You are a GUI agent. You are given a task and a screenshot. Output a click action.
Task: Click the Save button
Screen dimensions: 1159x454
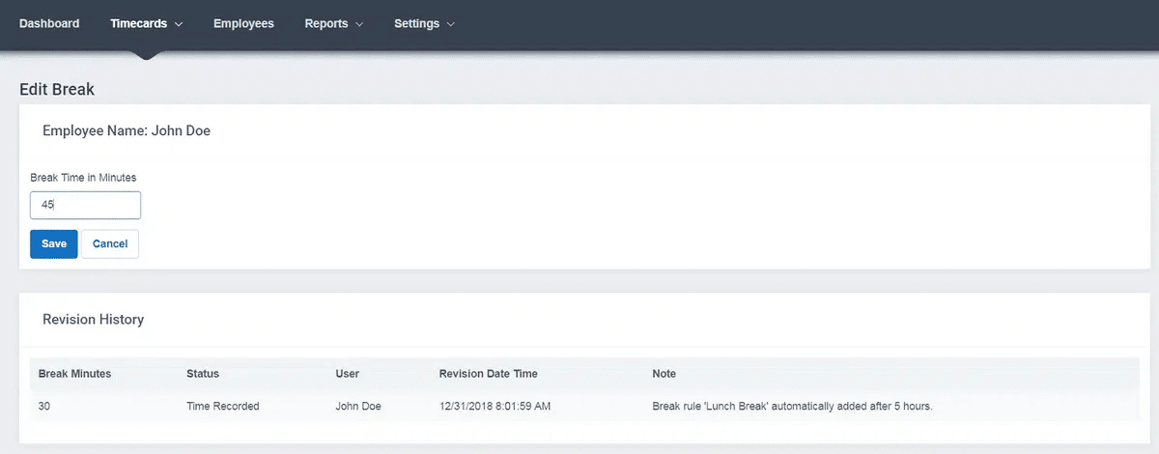point(54,243)
